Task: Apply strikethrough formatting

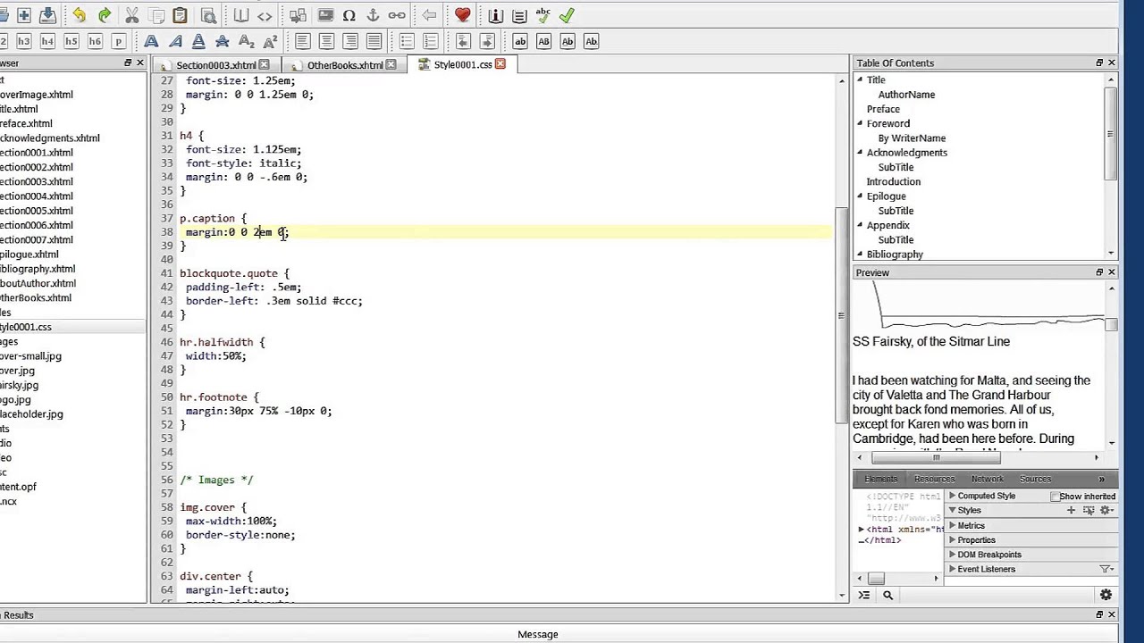Action: 223,41
